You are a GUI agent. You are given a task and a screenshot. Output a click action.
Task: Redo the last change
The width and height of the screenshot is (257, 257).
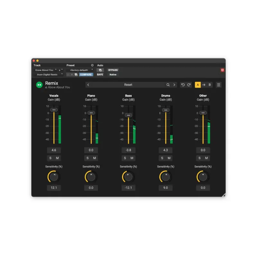point(189,85)
